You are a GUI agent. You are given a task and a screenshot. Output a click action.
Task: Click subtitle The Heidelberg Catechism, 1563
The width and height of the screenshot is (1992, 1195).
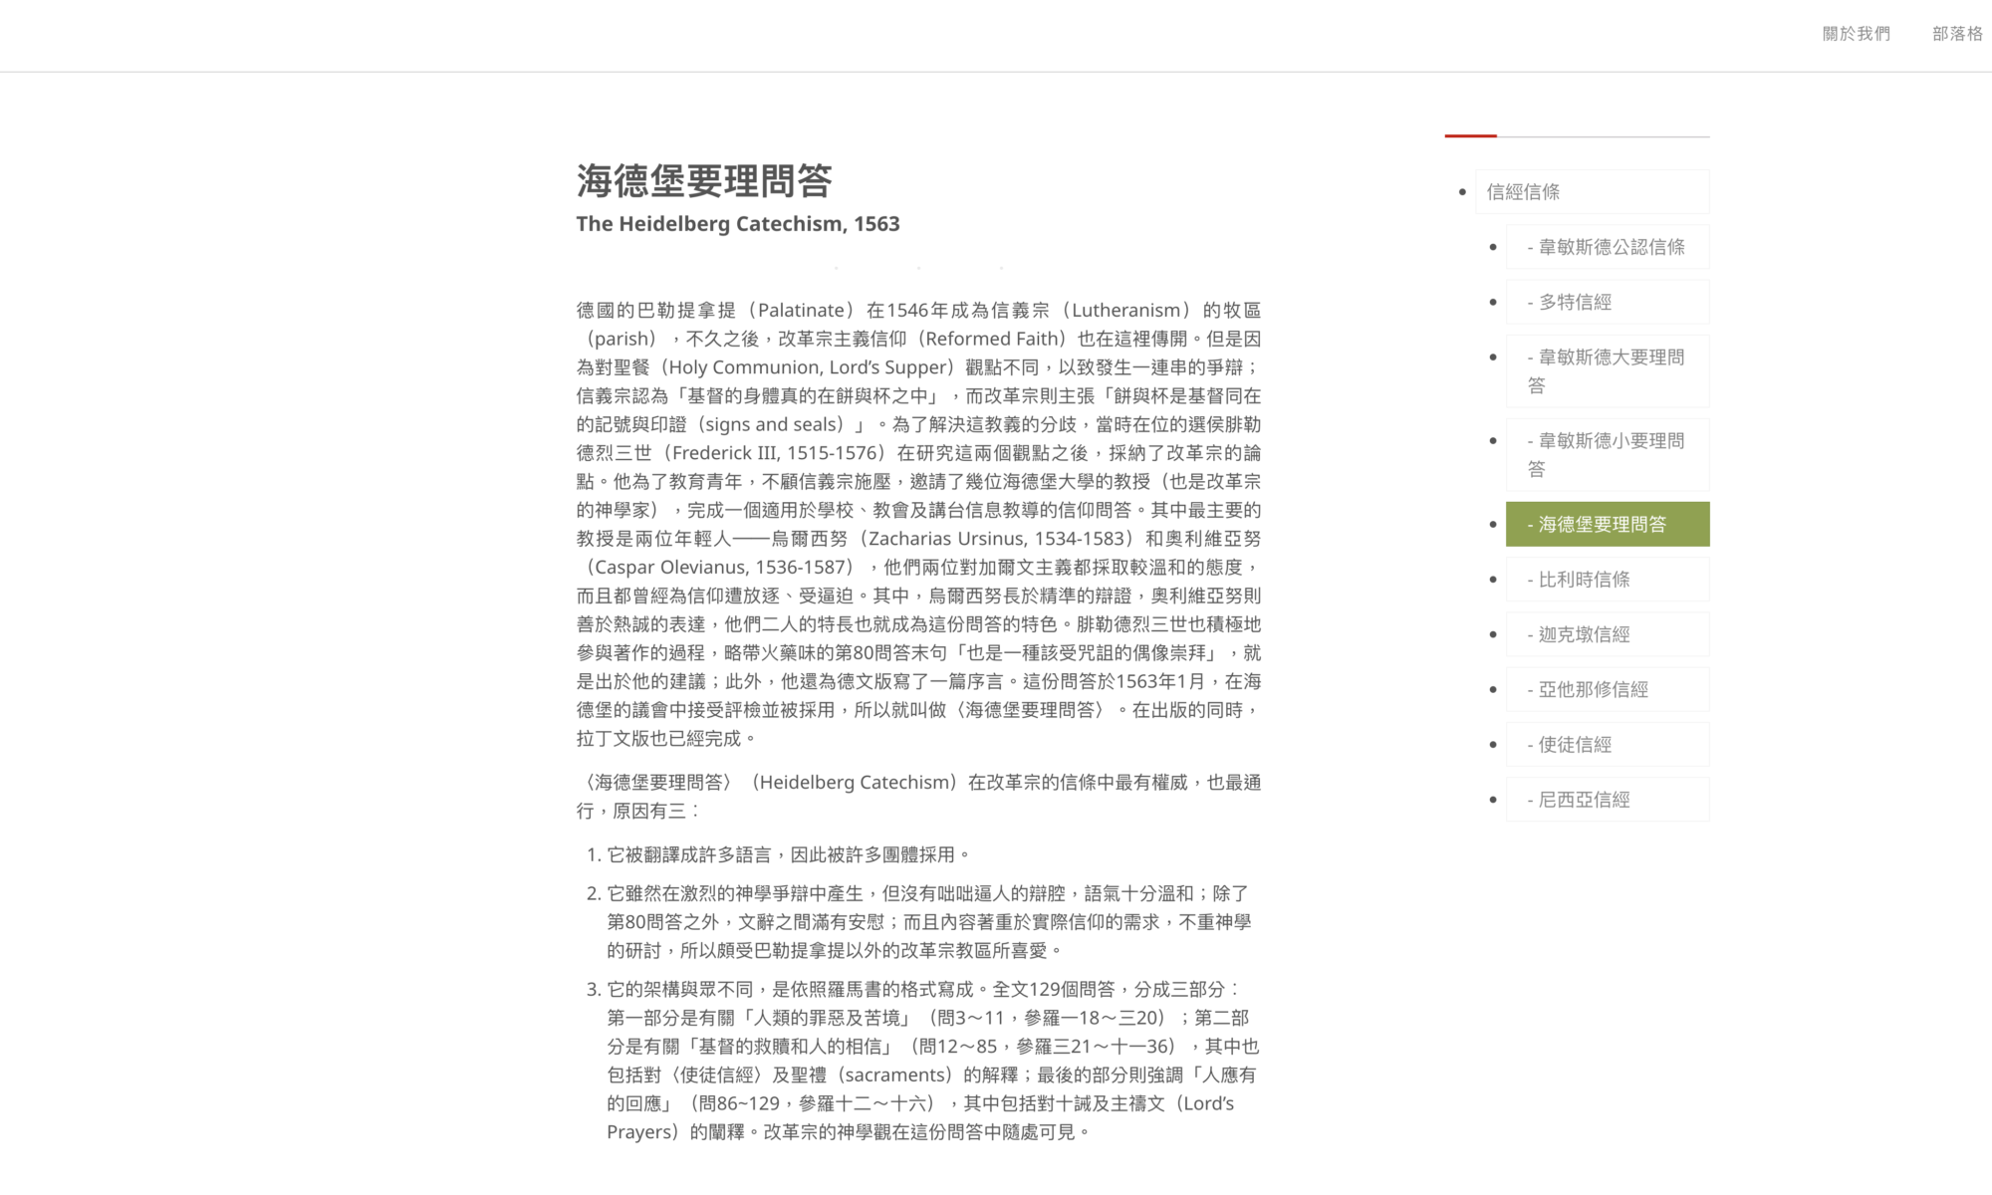[x=738, y=224]
